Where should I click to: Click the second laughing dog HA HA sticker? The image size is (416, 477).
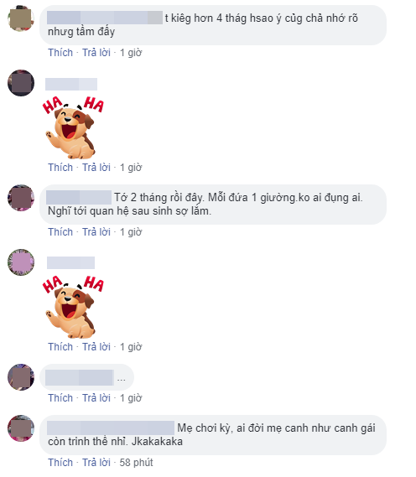pyautogui.click(x=73, y=307)
